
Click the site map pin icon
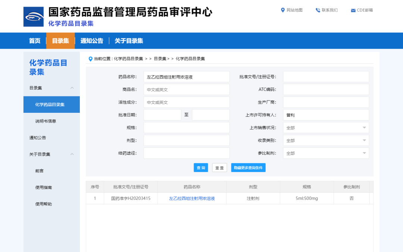click(283, 10)
